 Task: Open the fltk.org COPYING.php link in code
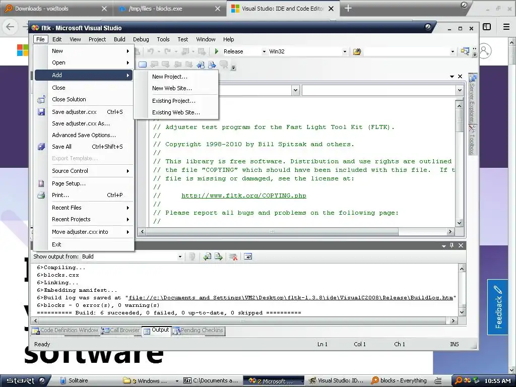(x=244, y=196)
